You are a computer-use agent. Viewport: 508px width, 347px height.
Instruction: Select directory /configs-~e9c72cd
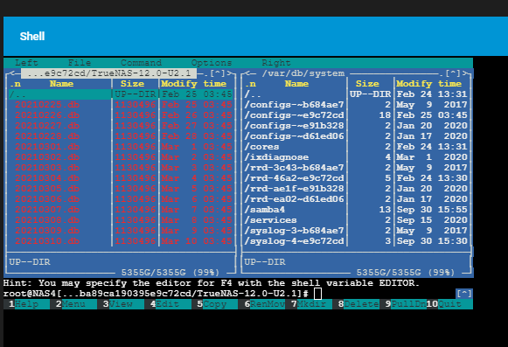tap(356, 115)
